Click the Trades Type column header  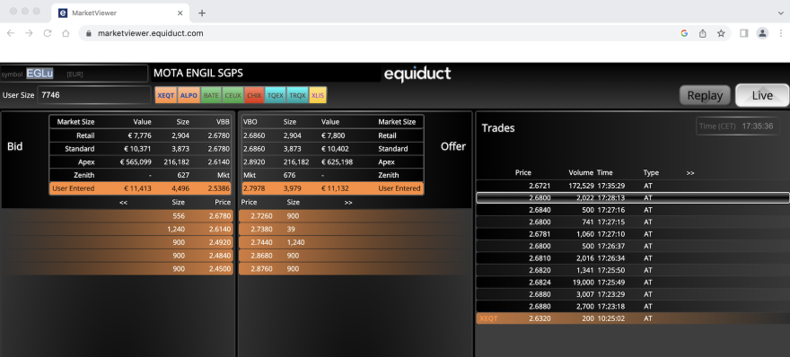[x=651, y=173]
